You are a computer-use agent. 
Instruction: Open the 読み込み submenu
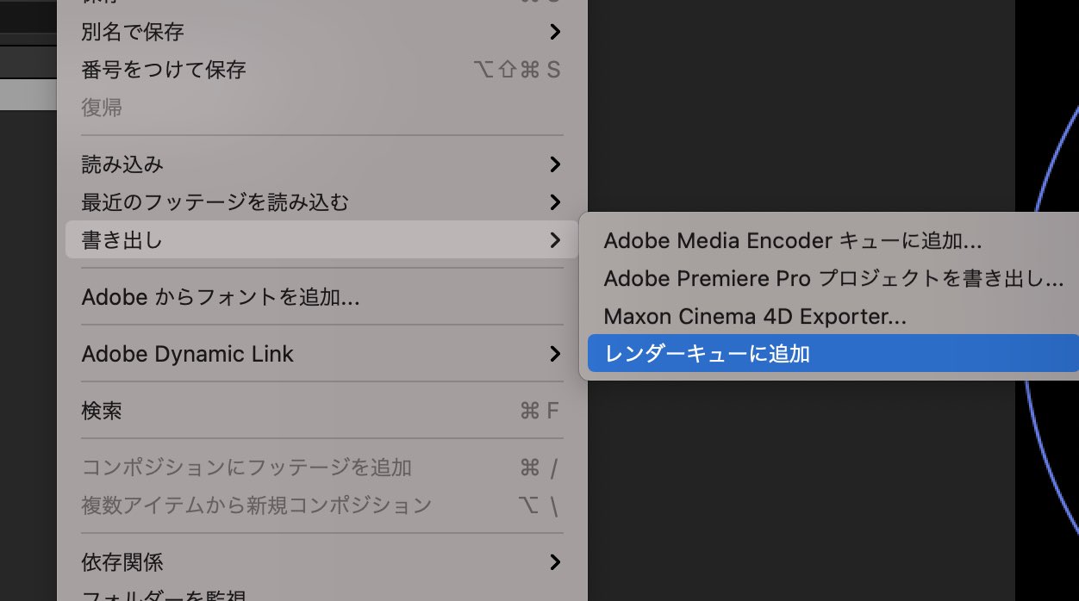coord(321,164)
